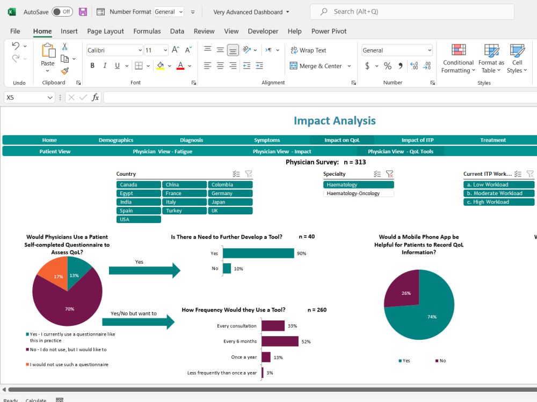Select the Format Painter brush
This screenshot has width=537, height=402.
[x=65, y=71]
